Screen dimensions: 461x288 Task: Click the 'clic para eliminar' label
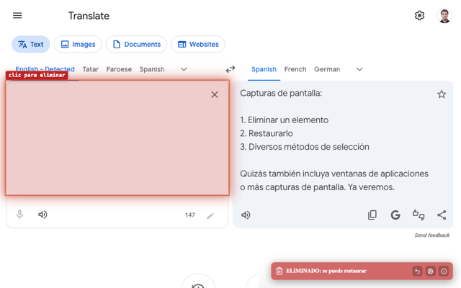tap(37, 75)
